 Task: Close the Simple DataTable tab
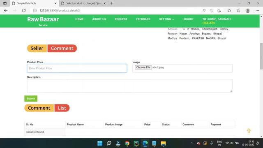tap(55, 3)
